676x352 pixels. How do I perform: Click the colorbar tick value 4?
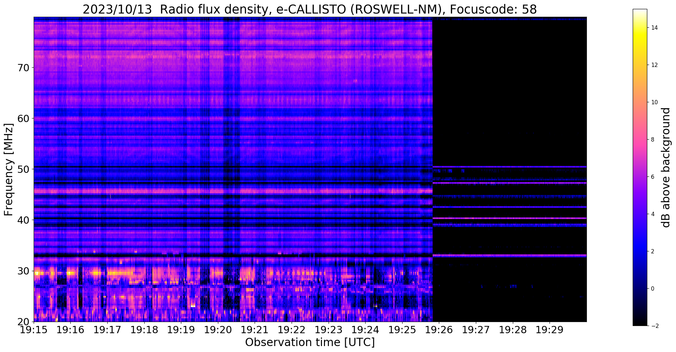point(652,214)
